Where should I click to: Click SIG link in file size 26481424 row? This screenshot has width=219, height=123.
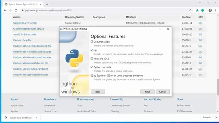200,69
